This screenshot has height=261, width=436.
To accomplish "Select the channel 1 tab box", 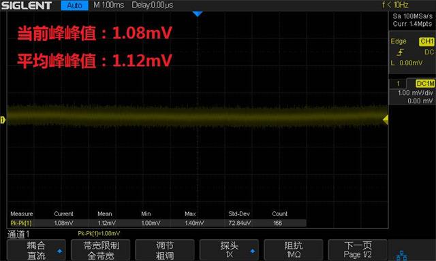I will (398, 84).
